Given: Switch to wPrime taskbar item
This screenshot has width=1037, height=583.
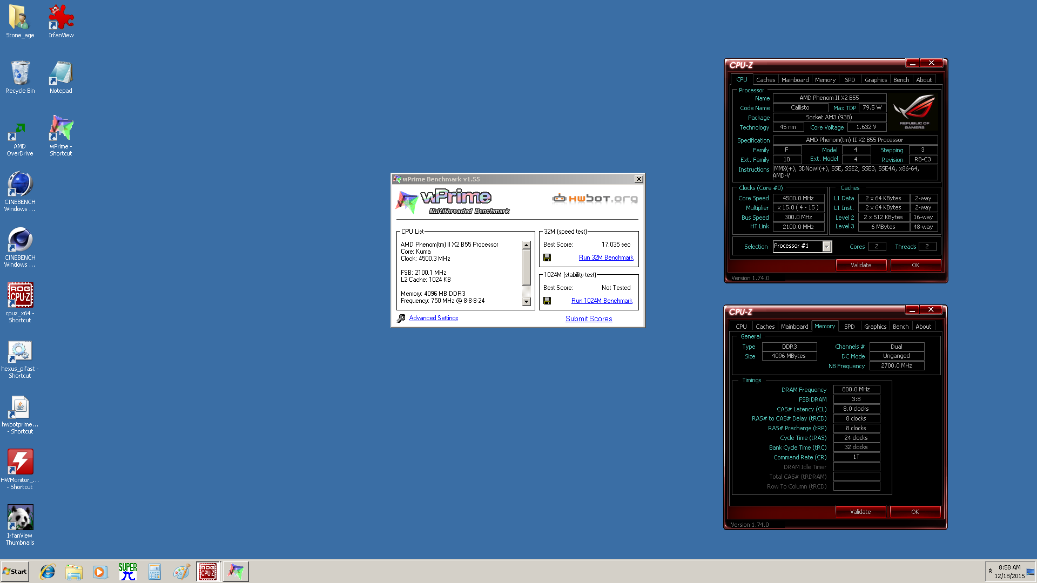Looking at the screenshot, I should coord(235,572).
